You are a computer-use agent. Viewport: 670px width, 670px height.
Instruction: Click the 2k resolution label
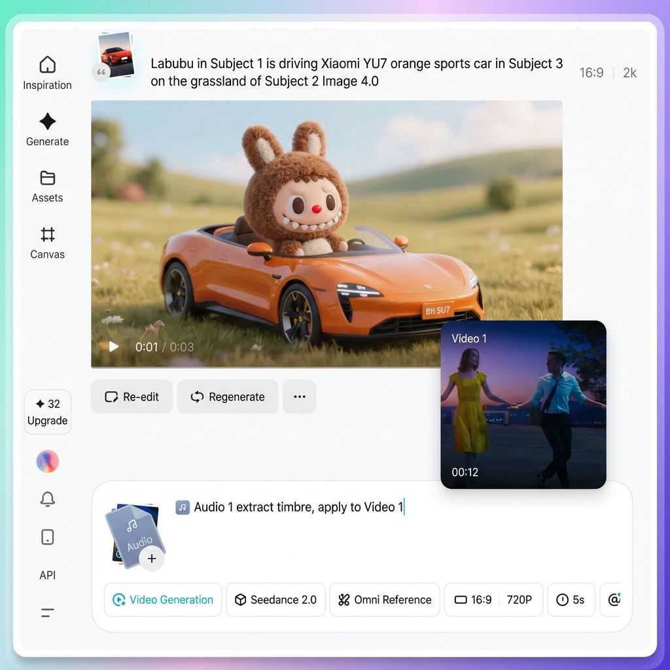point(629,73)
